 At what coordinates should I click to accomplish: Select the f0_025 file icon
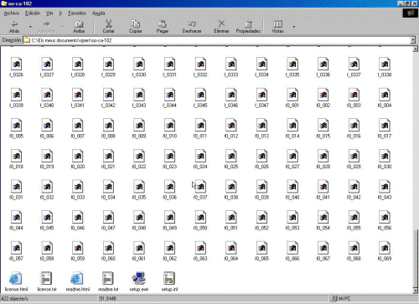231,156
